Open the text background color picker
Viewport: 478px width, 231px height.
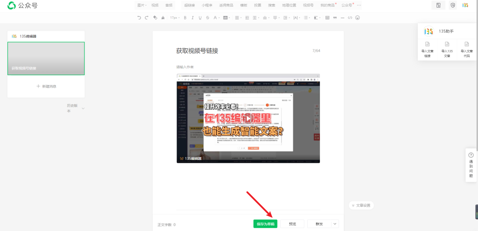(x=227, y=18)
